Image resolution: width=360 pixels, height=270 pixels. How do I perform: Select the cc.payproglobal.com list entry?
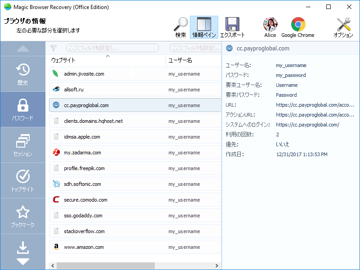[135, 105]
